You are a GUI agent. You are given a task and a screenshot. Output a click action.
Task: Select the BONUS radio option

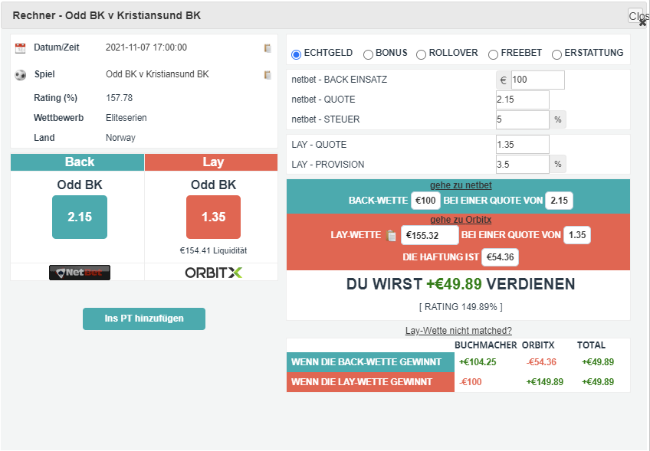click(368, 54)
